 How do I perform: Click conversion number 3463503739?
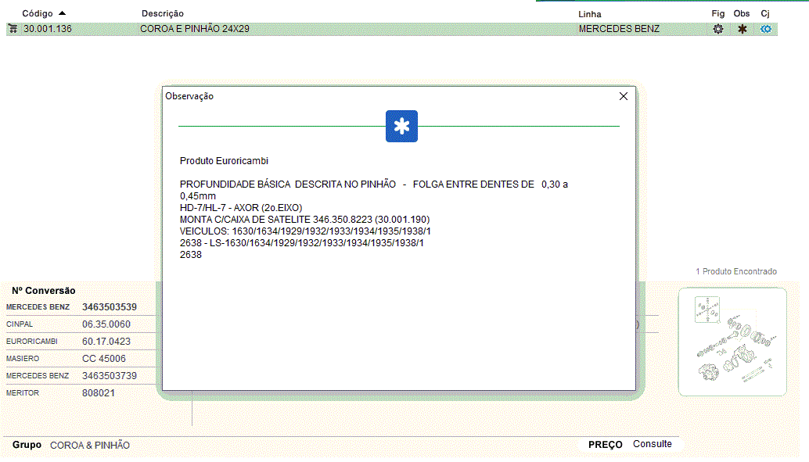[110, 376]
